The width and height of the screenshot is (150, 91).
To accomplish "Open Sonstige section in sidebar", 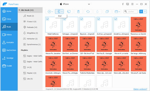I will point(9,58).
